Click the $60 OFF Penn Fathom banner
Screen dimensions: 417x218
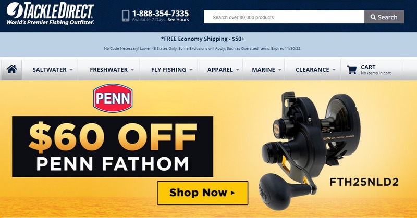click(113, 147)
